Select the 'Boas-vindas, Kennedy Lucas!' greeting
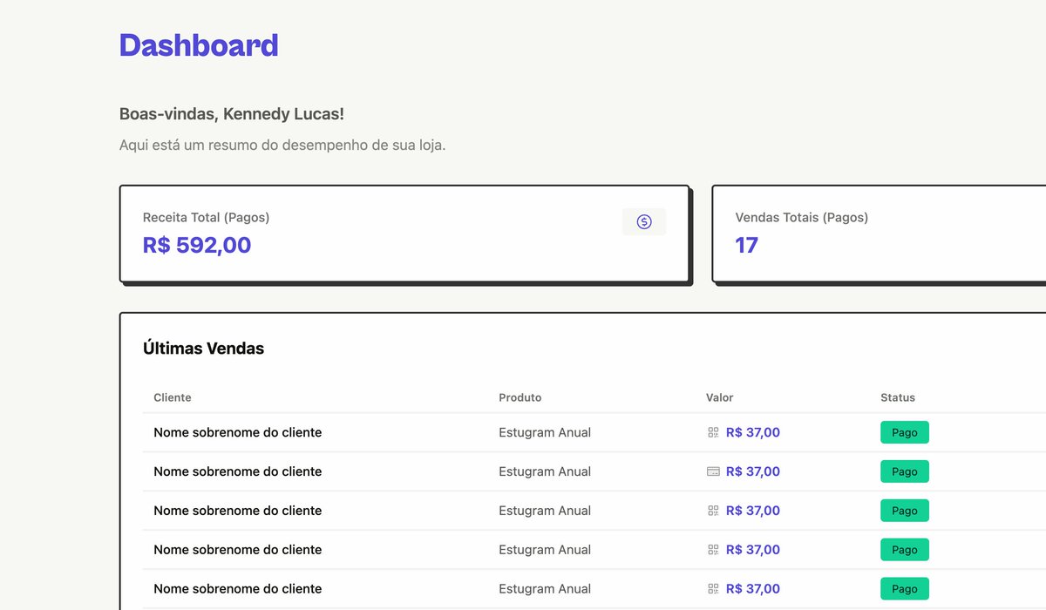The image size is (1046, 610). click(232, 114)
